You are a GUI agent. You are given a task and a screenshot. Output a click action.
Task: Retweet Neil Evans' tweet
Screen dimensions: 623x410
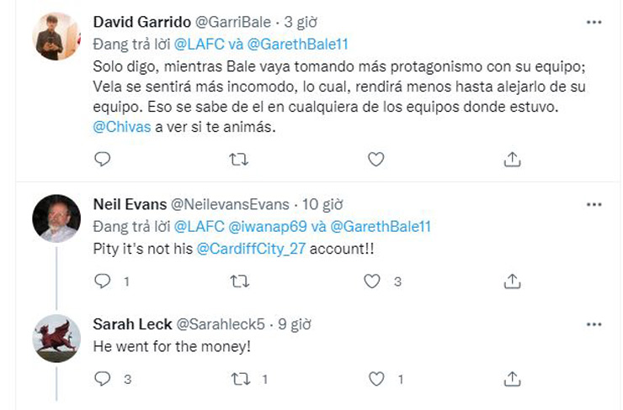click(239, 281)
